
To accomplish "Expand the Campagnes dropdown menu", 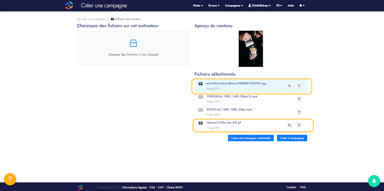I will (x=234, y=5).
